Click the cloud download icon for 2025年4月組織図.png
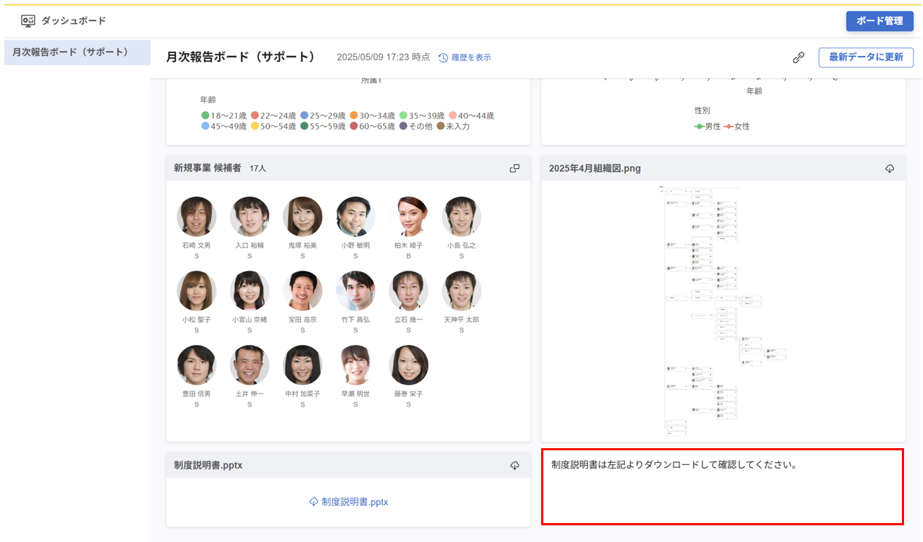The width and height of the screenshot is (923, 542). (889, 167)
